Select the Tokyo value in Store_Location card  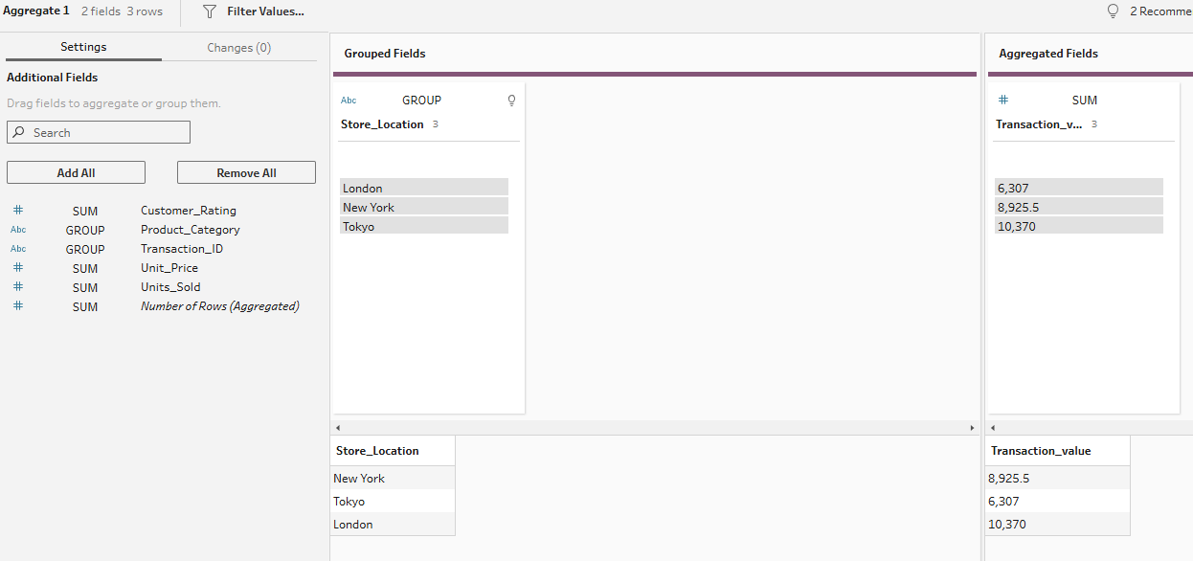(423, 227)
